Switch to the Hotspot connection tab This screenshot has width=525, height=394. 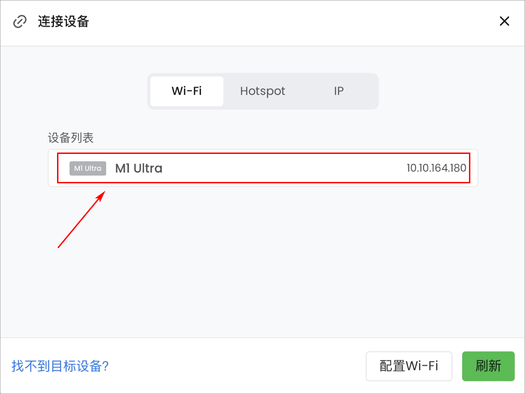click(263, 91)
